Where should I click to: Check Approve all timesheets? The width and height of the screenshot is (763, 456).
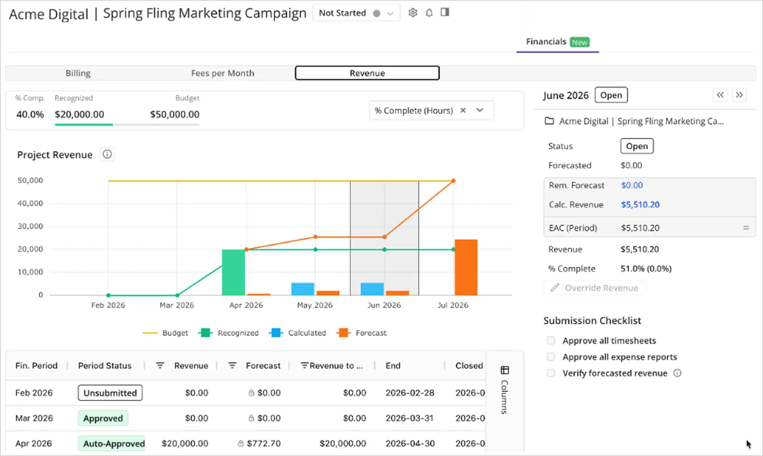tap(551, 341)
